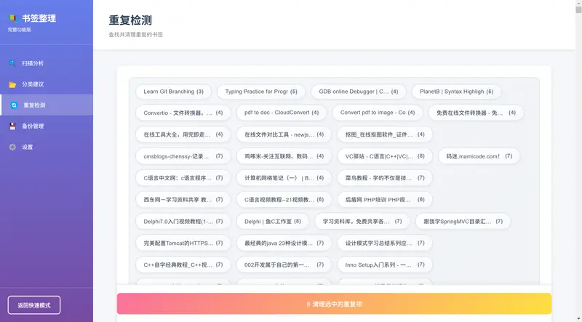Pick the 在线文件对比工具 newjs chip
The image size is (582, 322).
point(284,134)
